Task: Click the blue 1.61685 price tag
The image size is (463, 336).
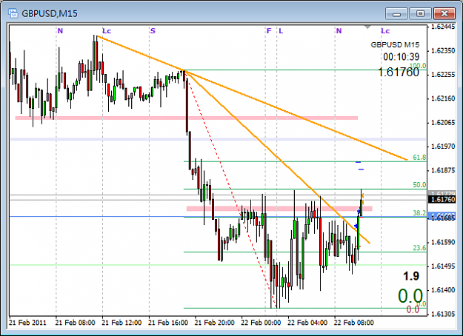Action: [x=442, y=218]
